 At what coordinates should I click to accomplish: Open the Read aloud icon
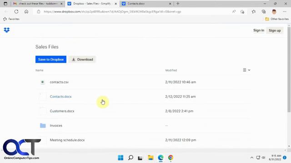(234, 12)
